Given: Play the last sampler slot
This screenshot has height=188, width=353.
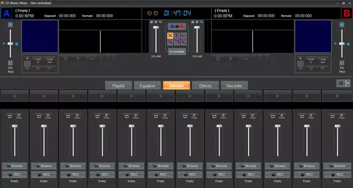Looking at the screenshot, I should [337, 96].
